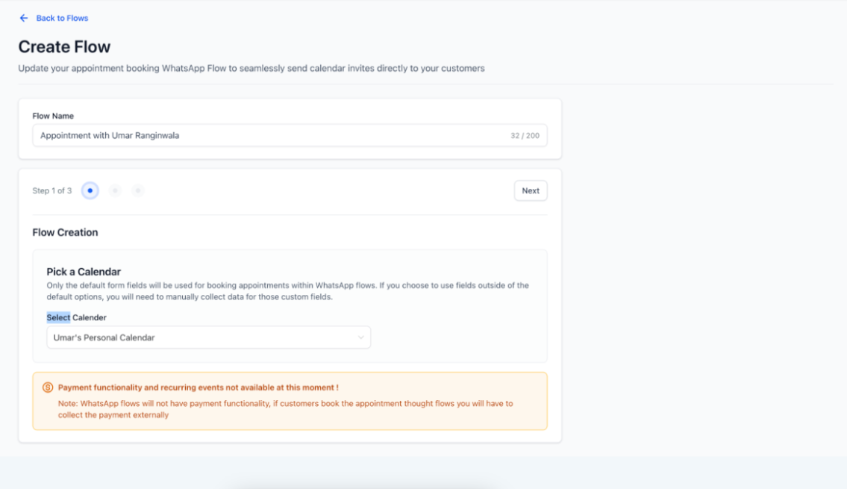
Task: Click the Step 1 of 3 label
Action: point(52,191)
